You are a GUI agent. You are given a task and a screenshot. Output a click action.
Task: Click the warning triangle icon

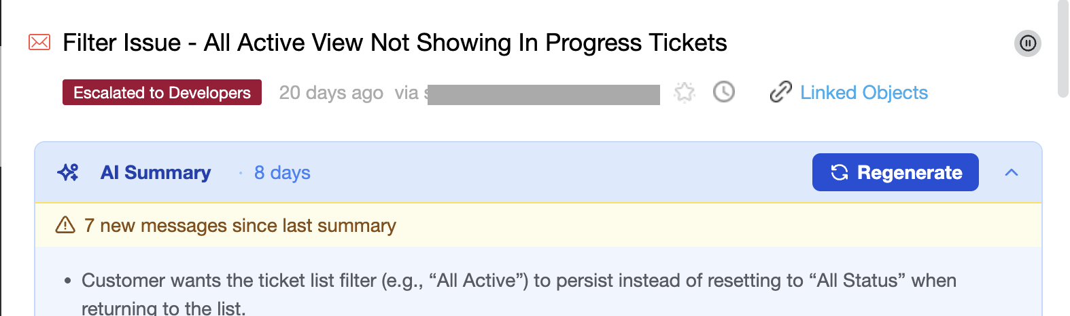click(x=65, y=224)
